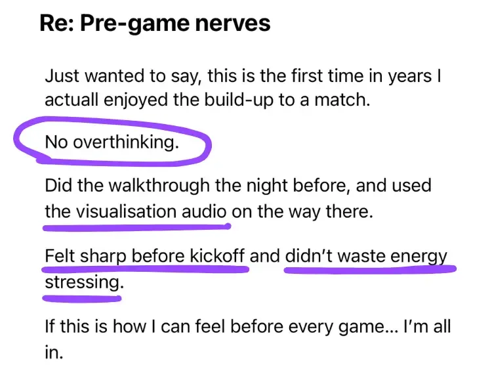Click the purple circle outline around 'No overthinking.'

click(x=113, y=141)
